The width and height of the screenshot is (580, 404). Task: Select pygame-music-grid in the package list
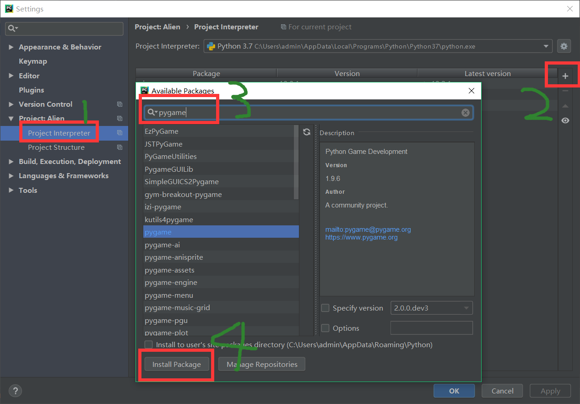pyautogui.click(x=221, y=308)
